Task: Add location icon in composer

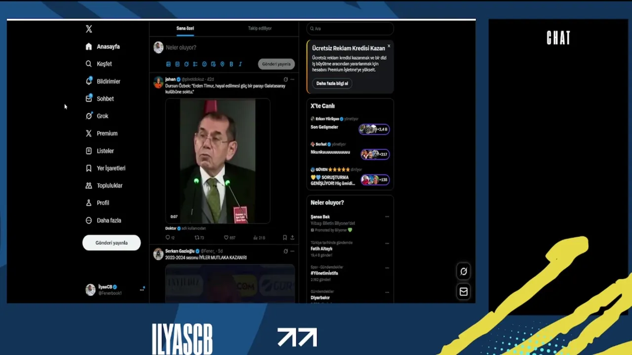Action: pos(222,64)
